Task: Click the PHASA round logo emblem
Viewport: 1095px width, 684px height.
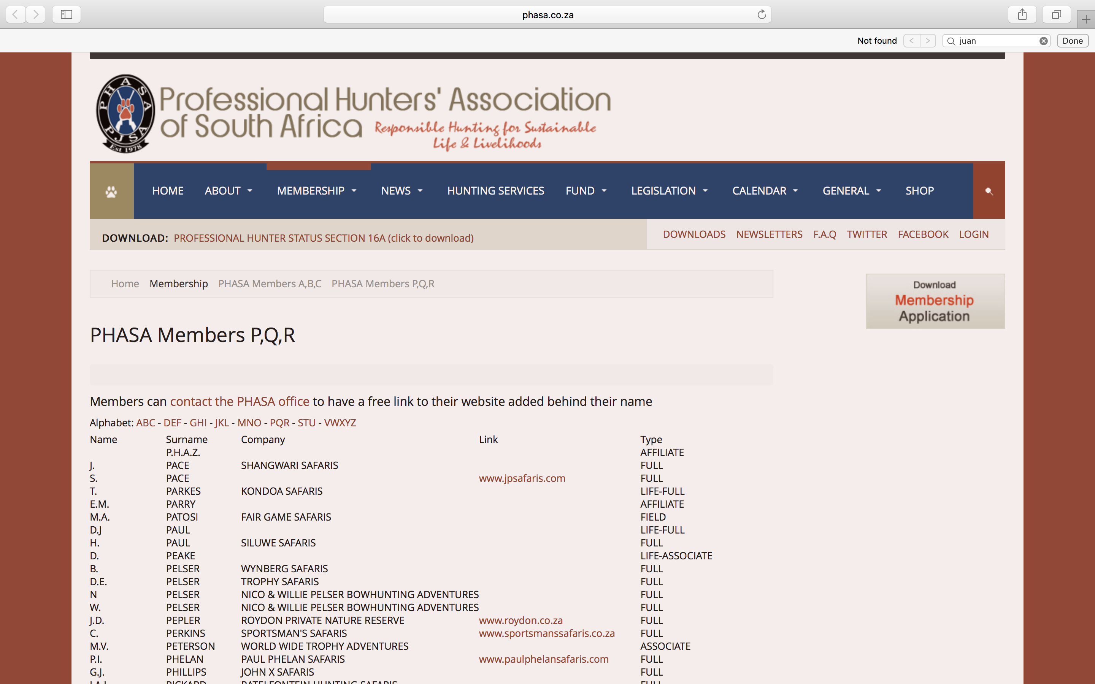Action: (x=125, y=114)
